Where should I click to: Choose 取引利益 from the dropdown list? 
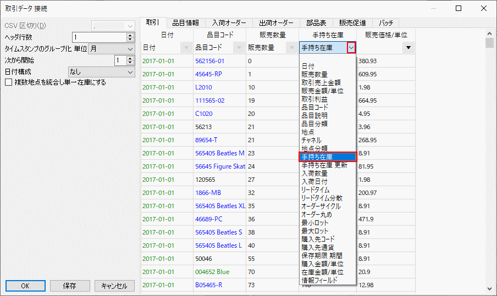click(314, 99)
